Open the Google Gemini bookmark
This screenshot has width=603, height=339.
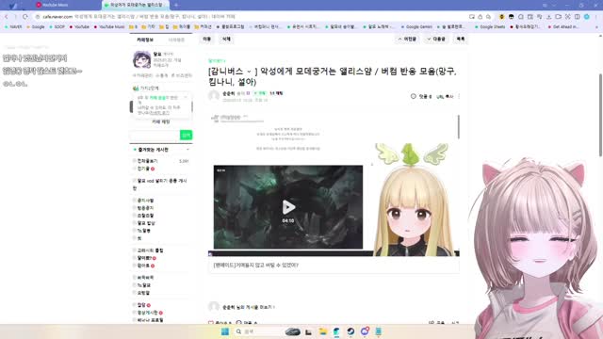click(x=416, y=27)
